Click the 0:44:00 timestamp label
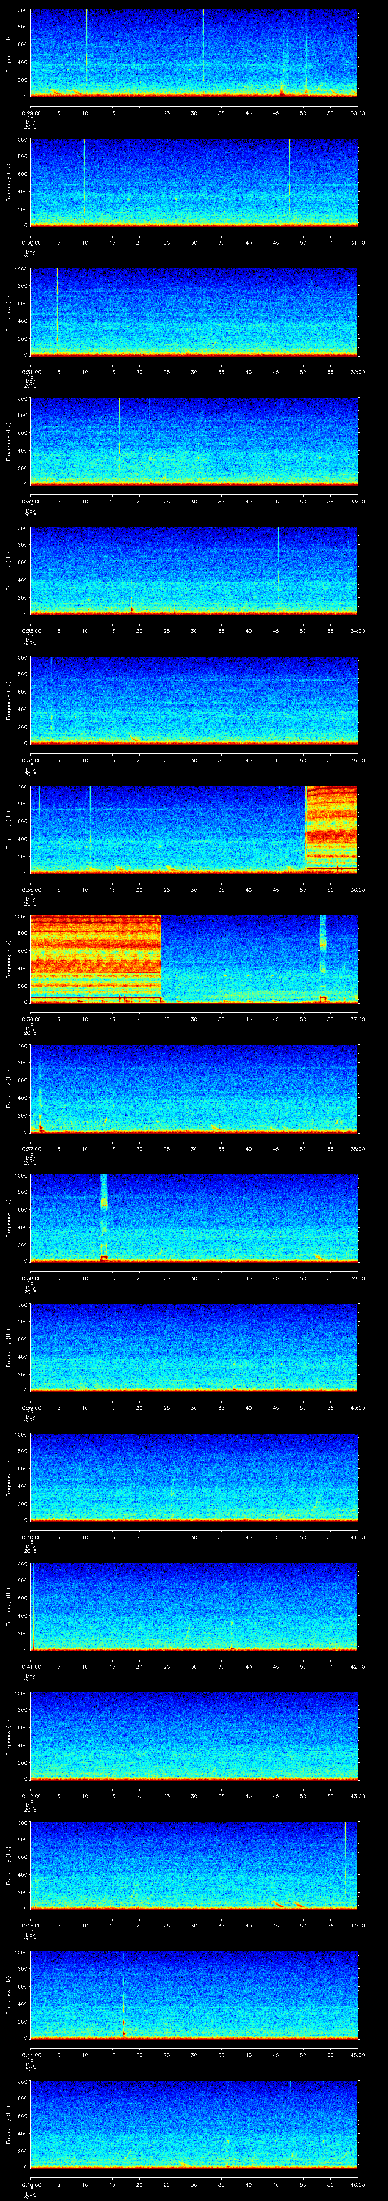The width and height of the screenshot is (388, 2201). tap(31, 2055)
